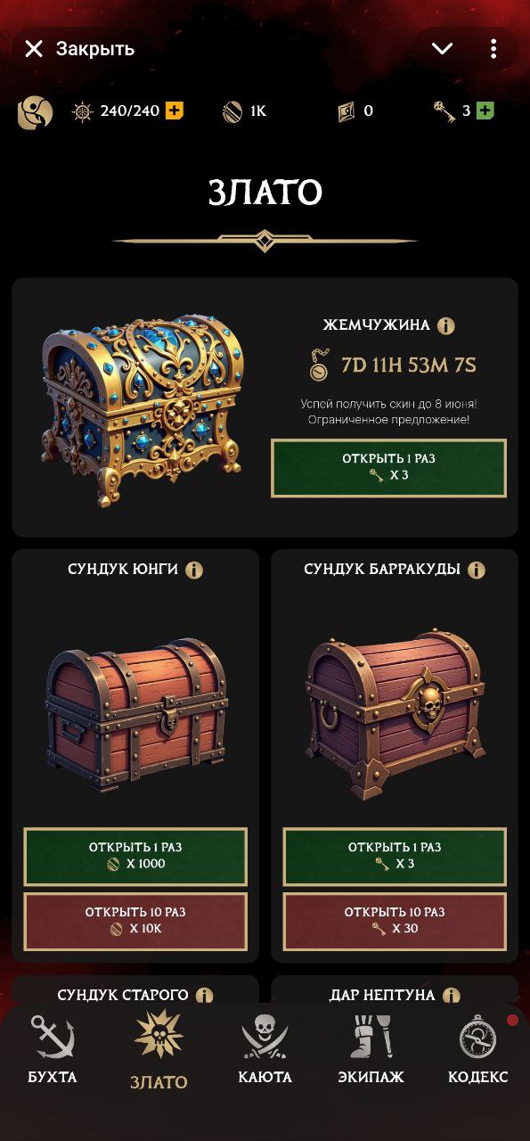Open Жемчужина chest once for 3 keys
The image size is (530, 1141).
coord(389,468)
